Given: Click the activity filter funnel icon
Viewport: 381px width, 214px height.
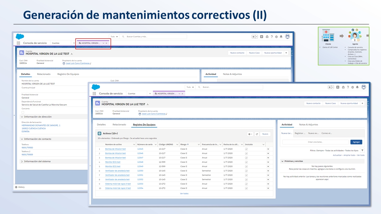Looking at the screenshot, I should pos(362,150).
